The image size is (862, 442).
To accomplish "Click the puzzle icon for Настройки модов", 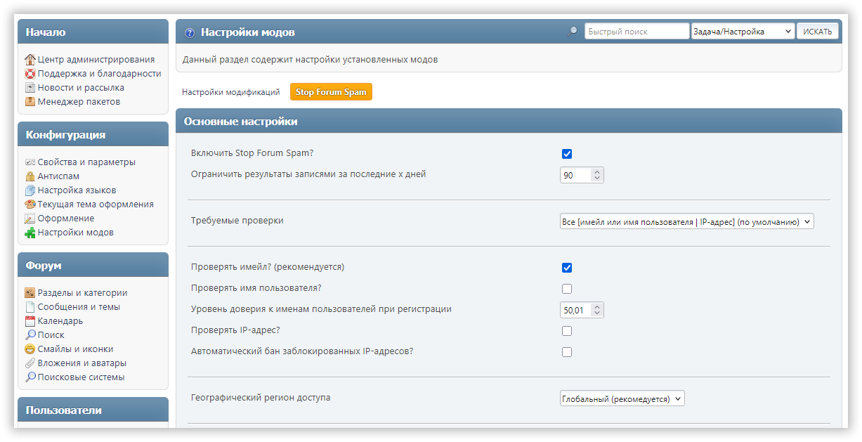I will point(30,233).
